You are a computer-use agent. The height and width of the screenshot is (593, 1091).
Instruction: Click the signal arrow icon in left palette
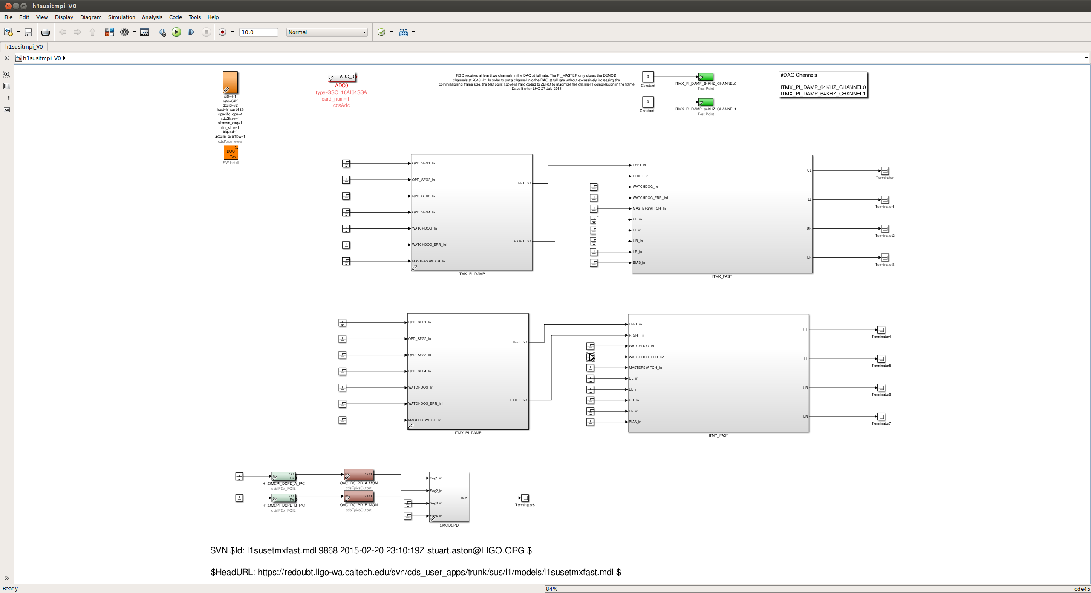coord(7,98)
